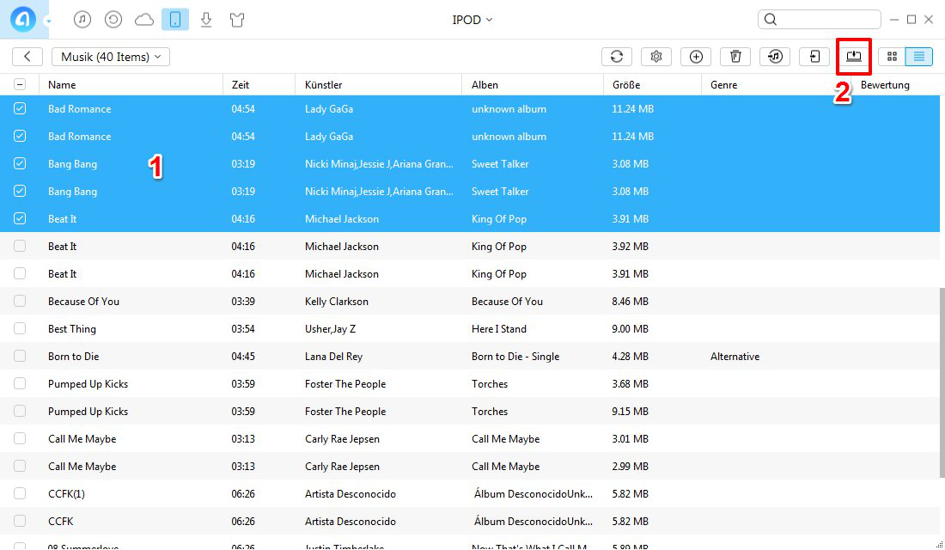
Task: Click the Lana Del Rey artist cell
Action: pos(334,357)
